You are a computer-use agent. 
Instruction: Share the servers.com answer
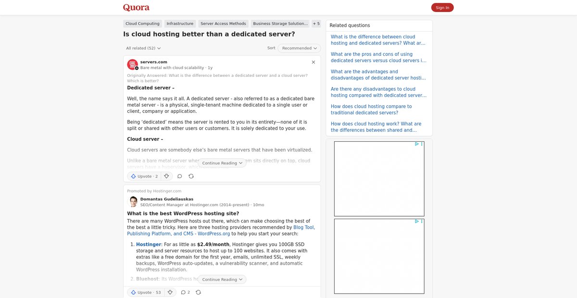click(x=191, y=176)
